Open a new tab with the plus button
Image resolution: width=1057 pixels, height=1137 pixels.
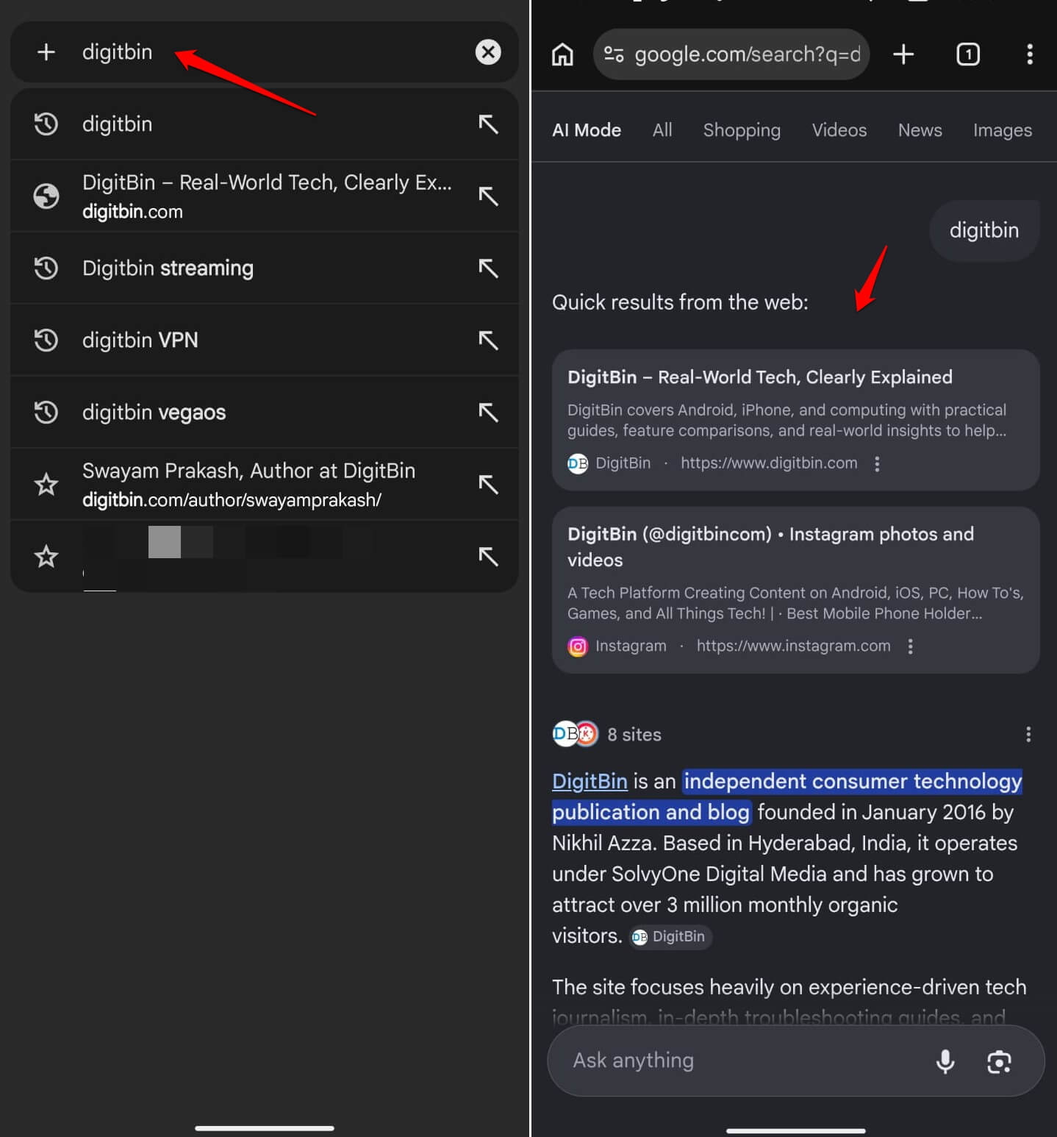pos(903,54)
